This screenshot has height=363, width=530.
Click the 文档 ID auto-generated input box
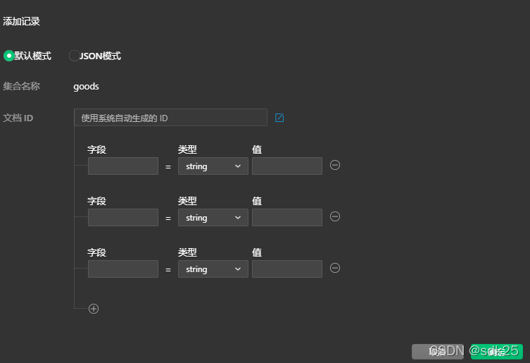pyautogui.click(x=170, y=118)
